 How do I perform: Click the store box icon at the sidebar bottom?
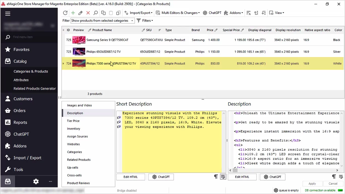pyautogui.click(x=8, y=181)
